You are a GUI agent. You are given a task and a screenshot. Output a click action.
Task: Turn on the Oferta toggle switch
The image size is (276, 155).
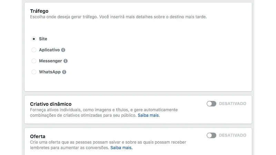click(211, 135)
